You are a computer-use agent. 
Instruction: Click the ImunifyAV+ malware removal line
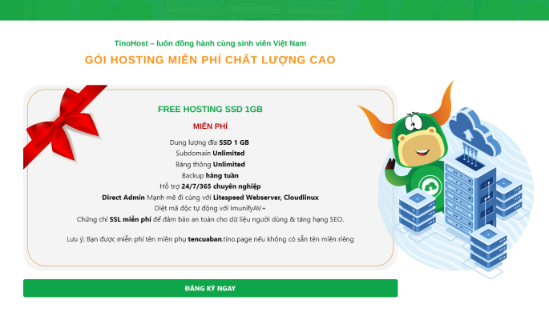pyautogui.click(x=210, y=208)
